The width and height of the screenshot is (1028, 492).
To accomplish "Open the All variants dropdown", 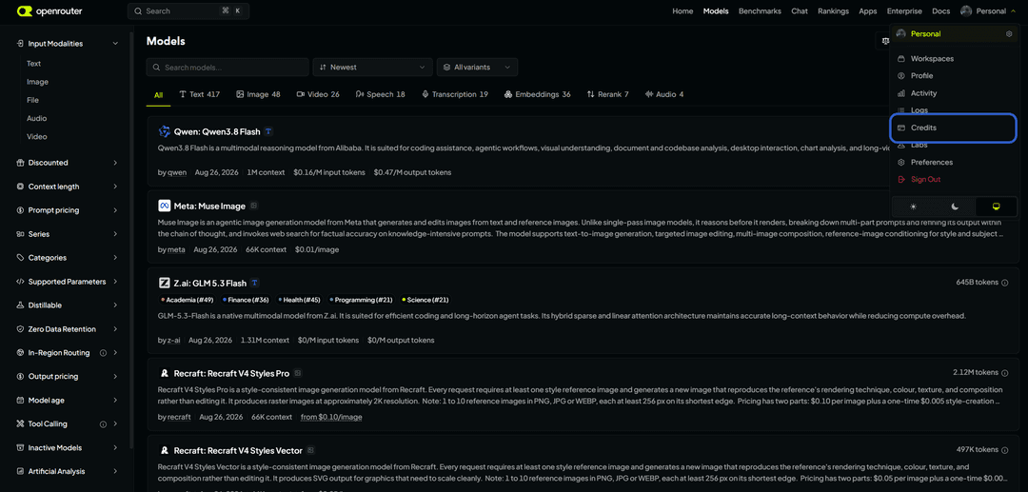I will [477, 67].
